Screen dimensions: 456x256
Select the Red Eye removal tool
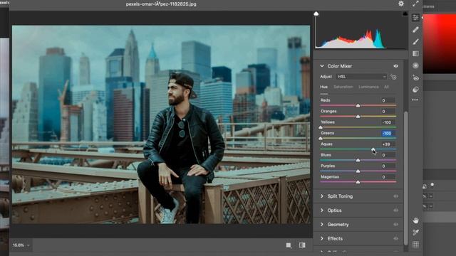(415, 78)
